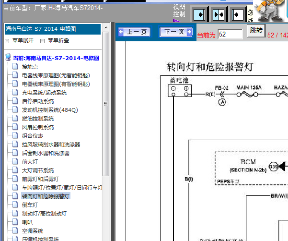Open 组合仪表 entry
This screenshot has width=288, height=241.
33,136
